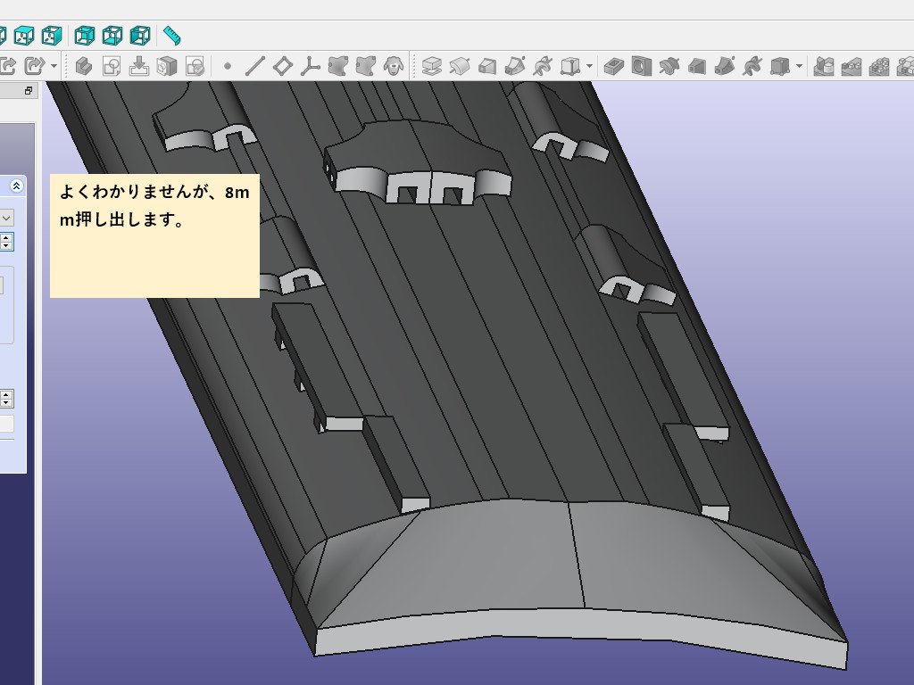Collapse the task panel with chevron
Viewport: 914px width, 685px height.
pos(17,186)
